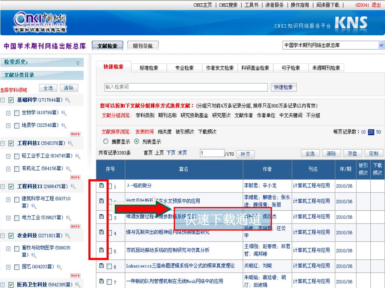Open the 阅读器下载 top link
Screen dimensions: 385x288
[x=328, y=5]
